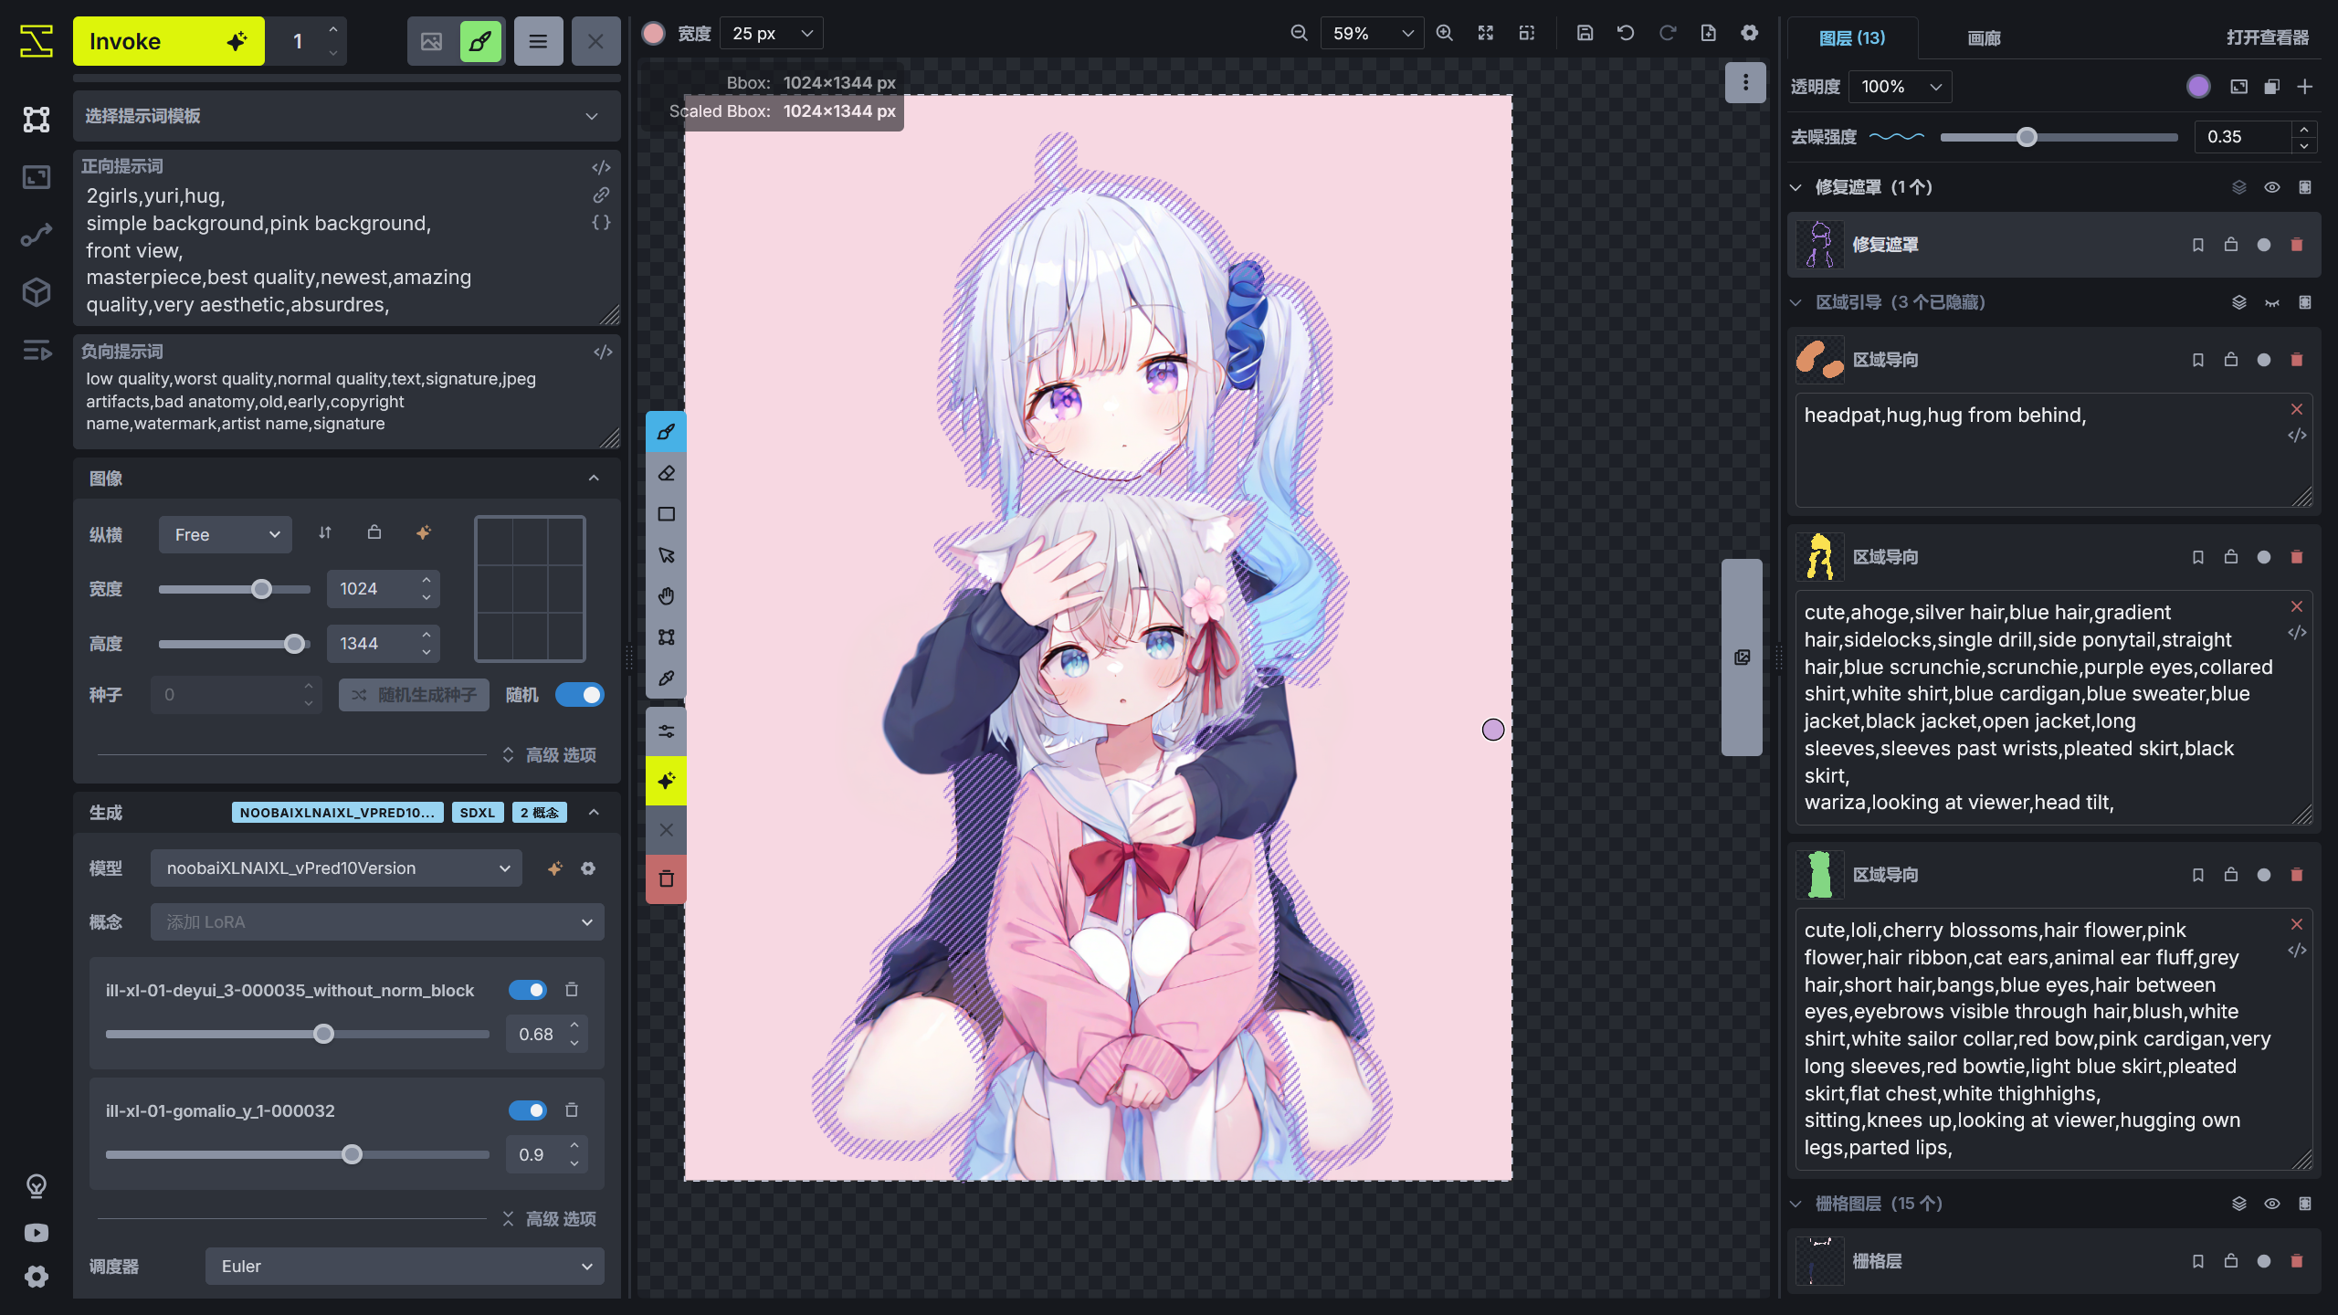2338x1315 pixels.
Task: Switch to the 画廊 gallery tab
Action: [1983, 38]
